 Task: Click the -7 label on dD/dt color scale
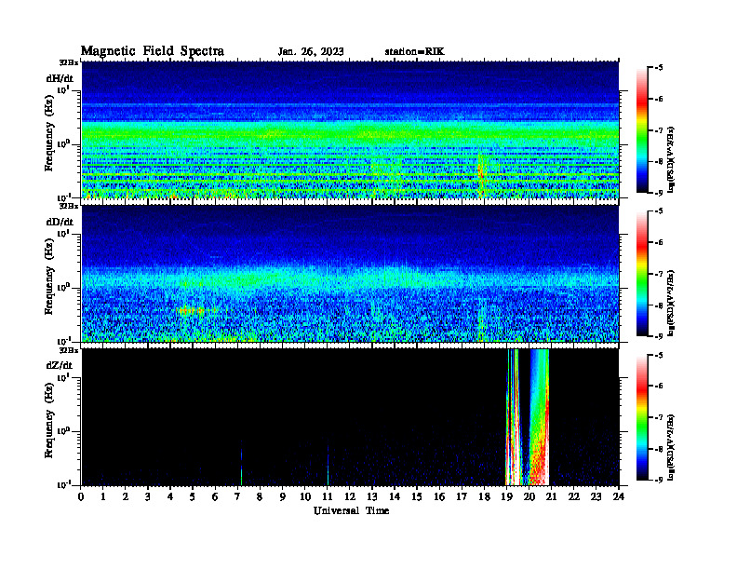pos(657,274)
